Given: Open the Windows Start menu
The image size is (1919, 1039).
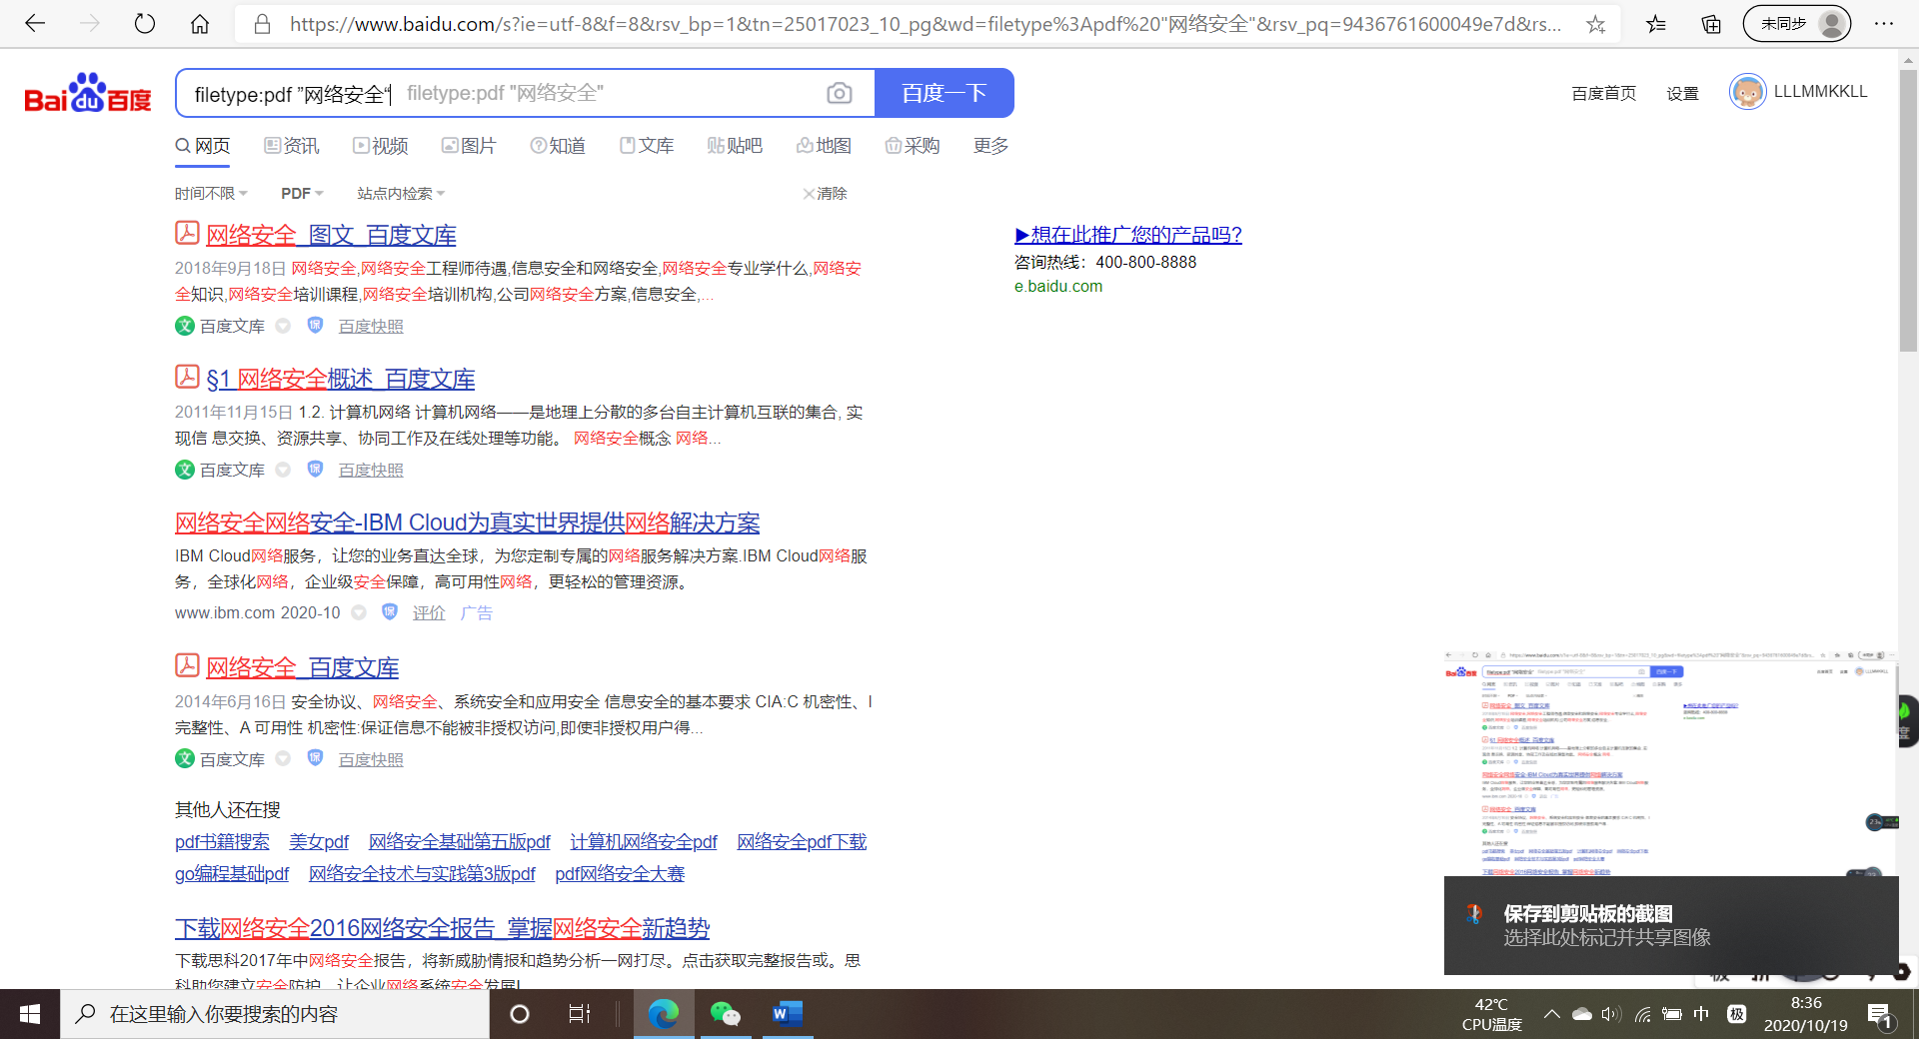Looking at the screenshot, I should [30, 1014].
